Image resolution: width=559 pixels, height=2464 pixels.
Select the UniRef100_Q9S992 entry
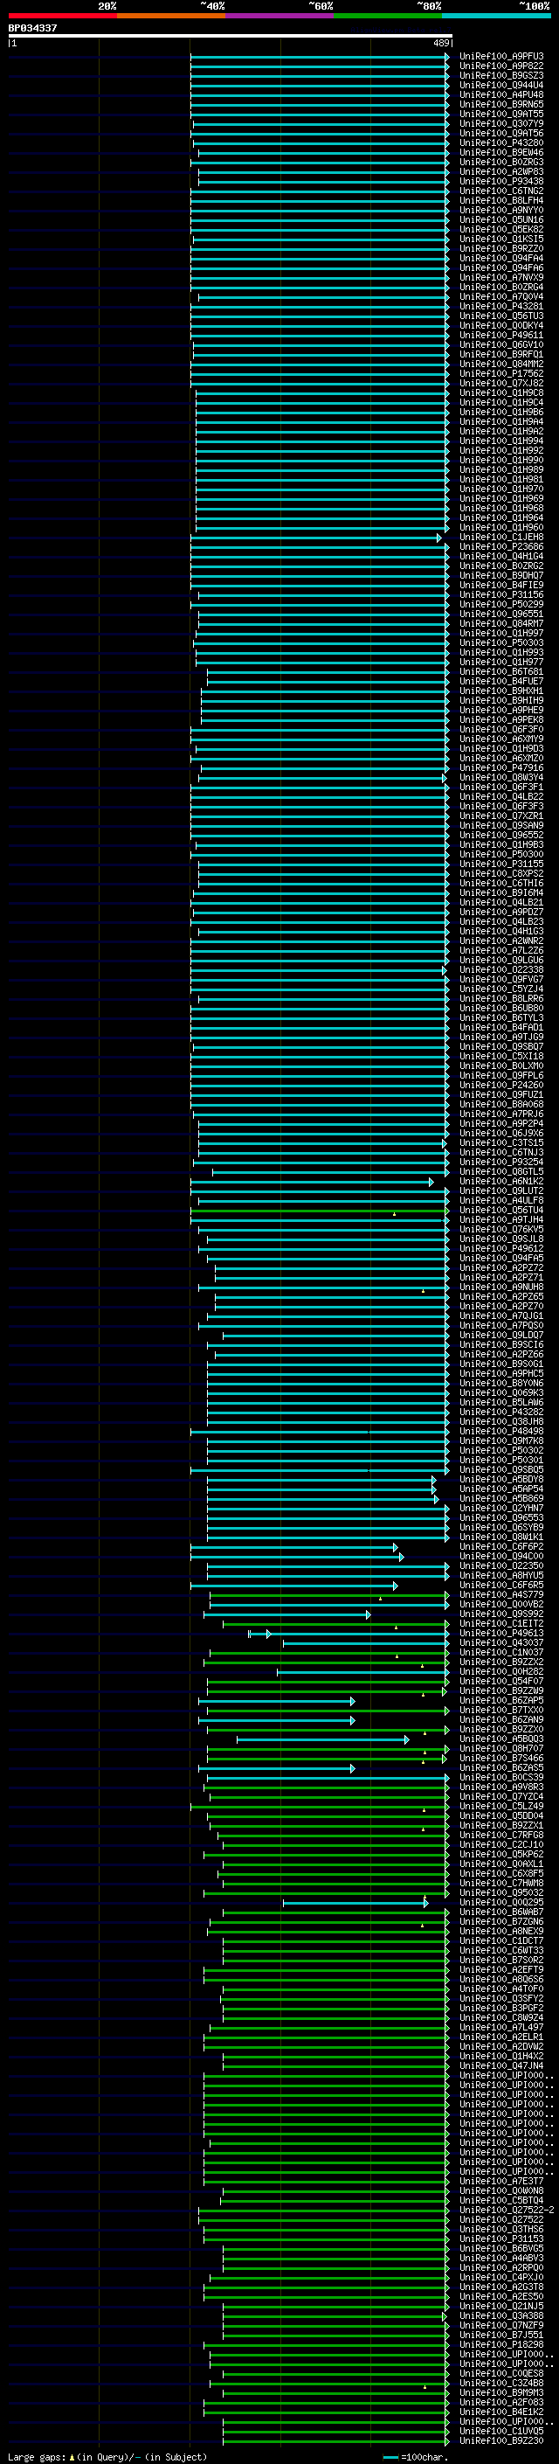click(x=501, y=1614)
